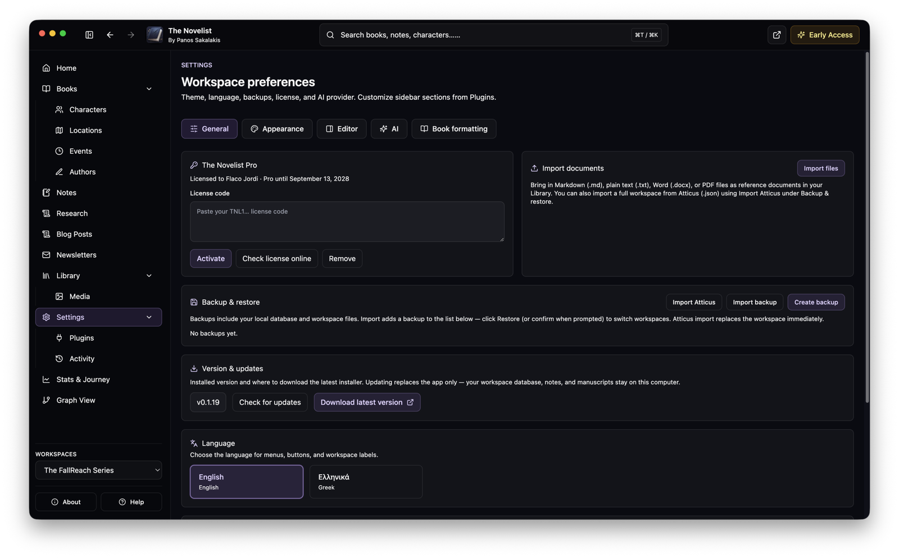
Task: Open The FallReach Series workspace dropdown
Action: click(98, 470)
